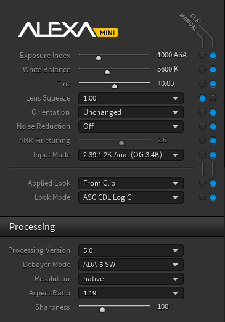Click the +0.00 tint value
The image size is (225, 322).
click(166, 83)
